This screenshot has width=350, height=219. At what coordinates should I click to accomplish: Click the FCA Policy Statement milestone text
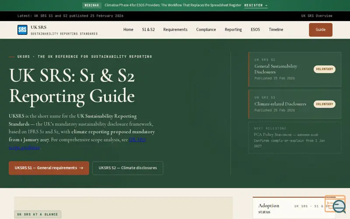286,134
